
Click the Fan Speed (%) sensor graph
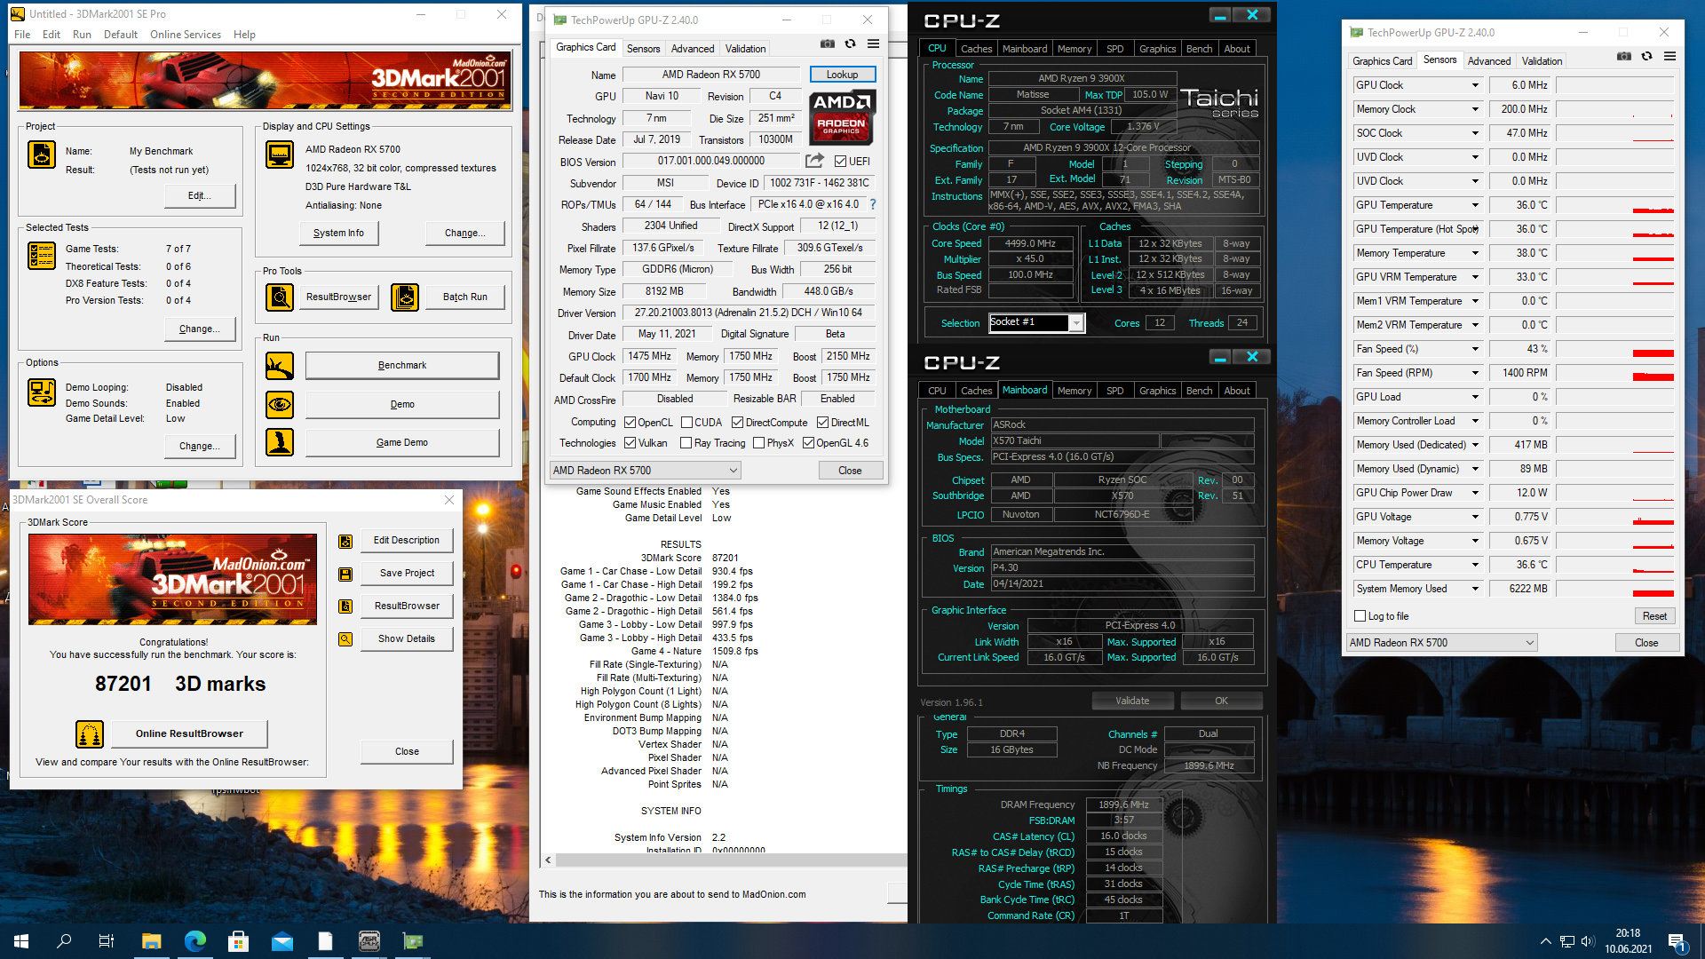(1615, 350)
